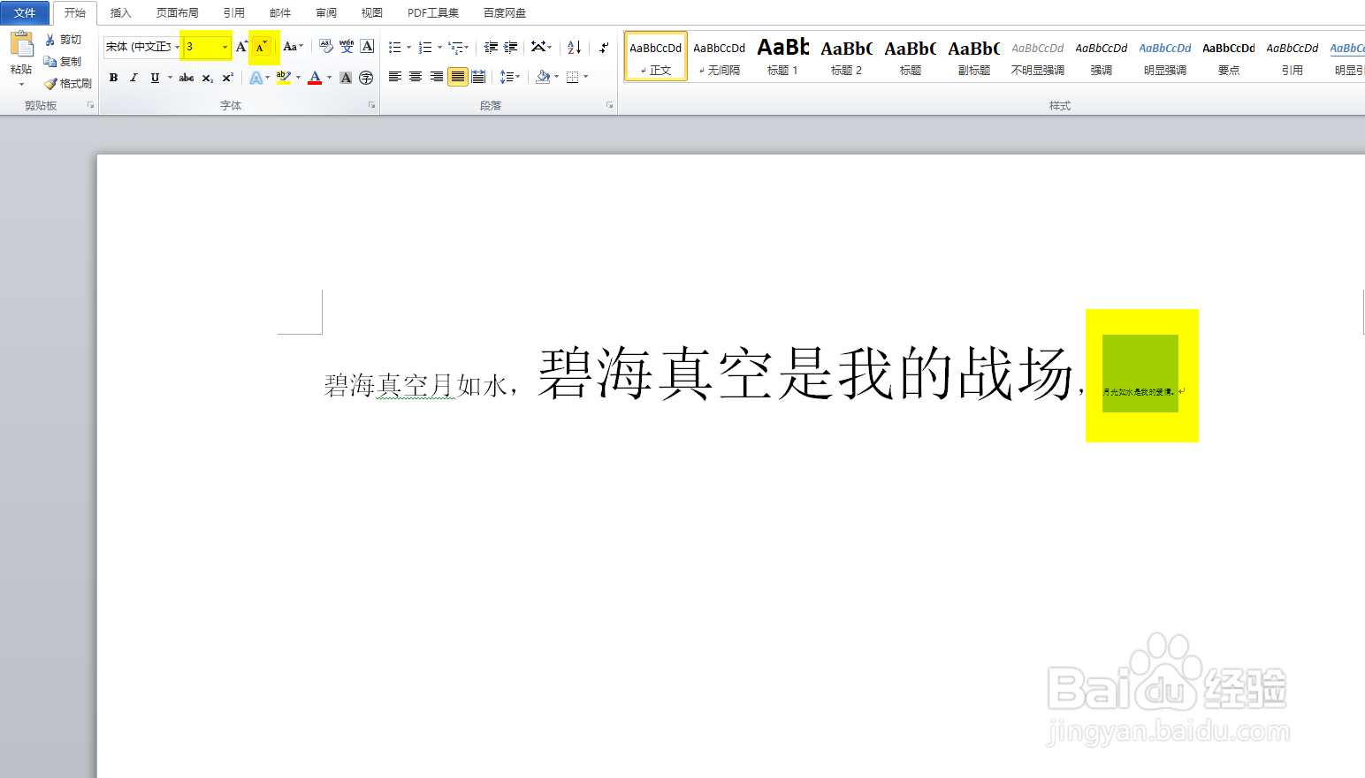This screenshot has height=778, width=1365.
Task: Toggle Underline formatting
Action: point(155,78)
